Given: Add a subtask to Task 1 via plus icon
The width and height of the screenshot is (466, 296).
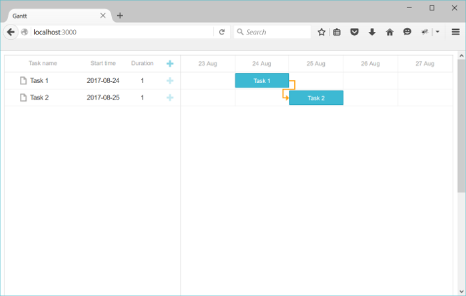Looking at the screenshot, I should [170, 81].
